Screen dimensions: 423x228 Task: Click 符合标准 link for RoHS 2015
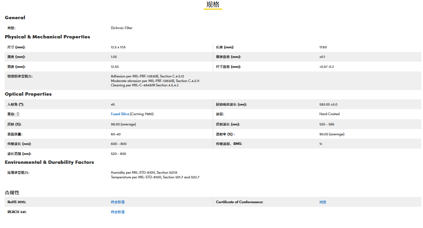pos(118,202)
